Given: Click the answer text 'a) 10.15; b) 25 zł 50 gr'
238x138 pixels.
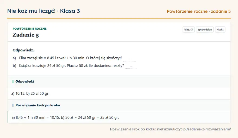Looking at the screenshot, I should [x=30, y=94].
